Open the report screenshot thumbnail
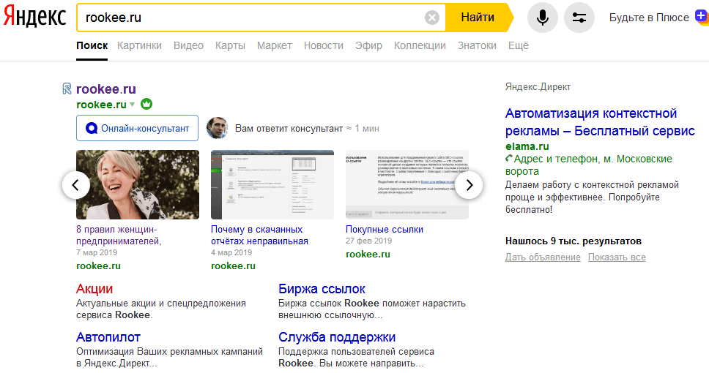The width and height of the screenshot is (709, 373). coord(272,185)
